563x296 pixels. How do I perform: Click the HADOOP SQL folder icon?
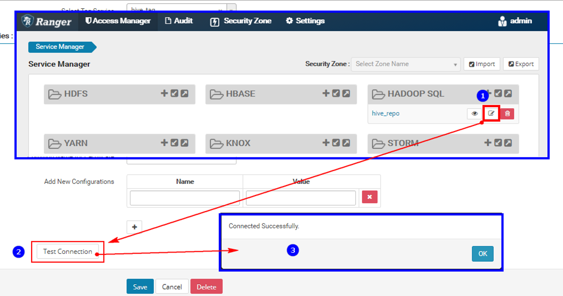378,94
